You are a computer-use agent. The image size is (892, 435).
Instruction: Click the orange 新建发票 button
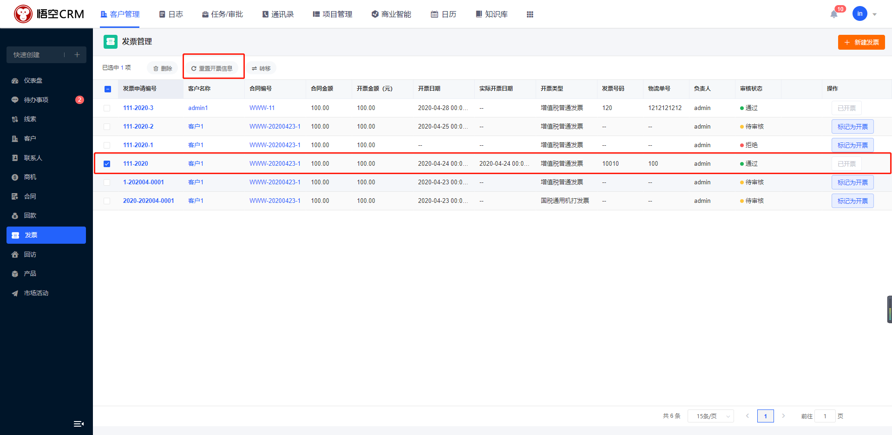pyautogui.click(x=861, y=42)
